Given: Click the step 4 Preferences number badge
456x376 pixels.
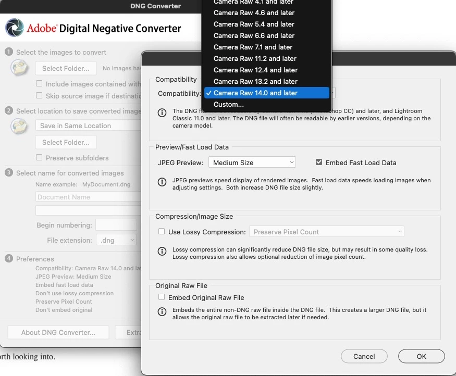Looking at the screenshot, I should click(x=9, y=258).
